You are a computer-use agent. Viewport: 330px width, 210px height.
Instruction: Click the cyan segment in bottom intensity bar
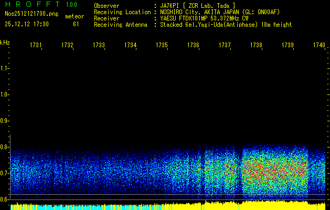(x=52, y=207)
